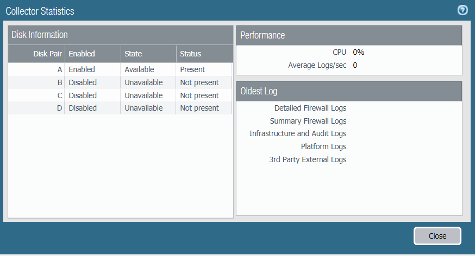Click the Platform Logs label
The image size is (475, 256).
point(323,146)
